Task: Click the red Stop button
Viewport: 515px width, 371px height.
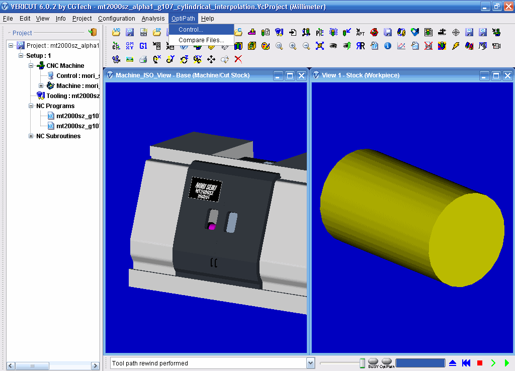Action: tap(479, 363)
